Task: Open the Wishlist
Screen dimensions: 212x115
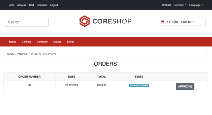Action: pos(166,5)
